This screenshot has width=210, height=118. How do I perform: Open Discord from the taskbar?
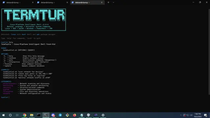(x=53, y=115)
